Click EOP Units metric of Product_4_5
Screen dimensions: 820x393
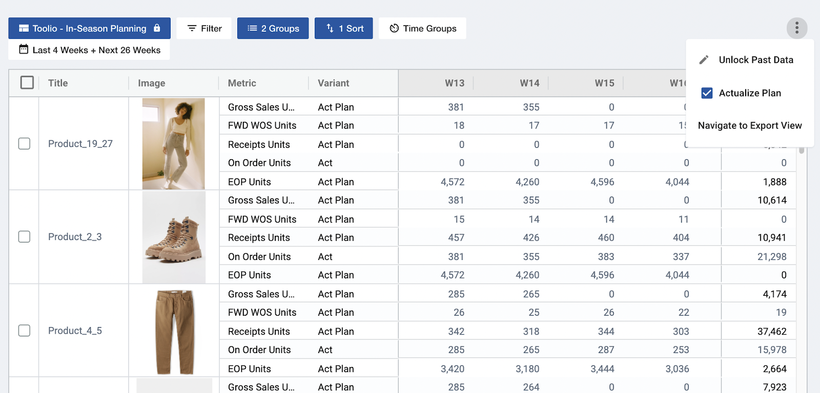pos(249,368)
